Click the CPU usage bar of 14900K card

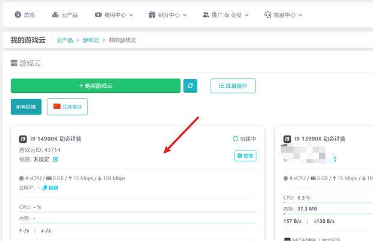point(138,212)
